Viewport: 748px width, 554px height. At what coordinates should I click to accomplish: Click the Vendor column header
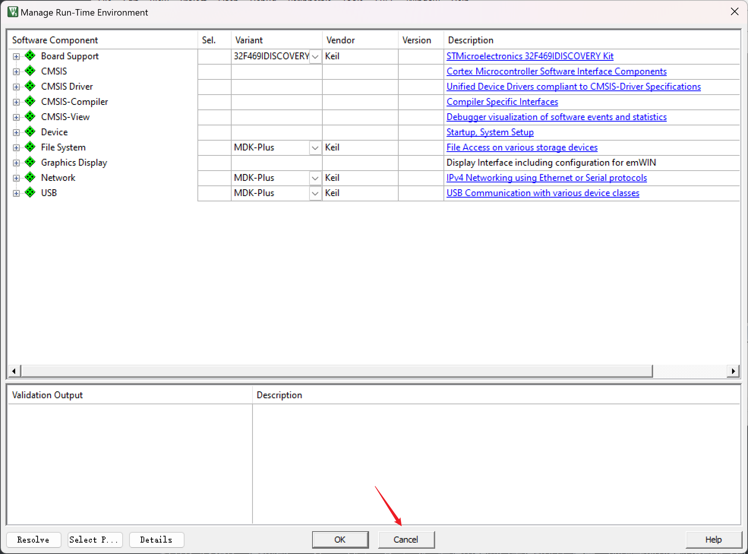(x=360, y=40)
